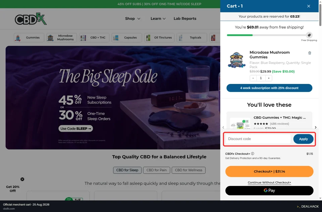322x212 pixels.
Task: Remove Microdose Mushroom Gummies with trash icon
Action: [310, 53]
